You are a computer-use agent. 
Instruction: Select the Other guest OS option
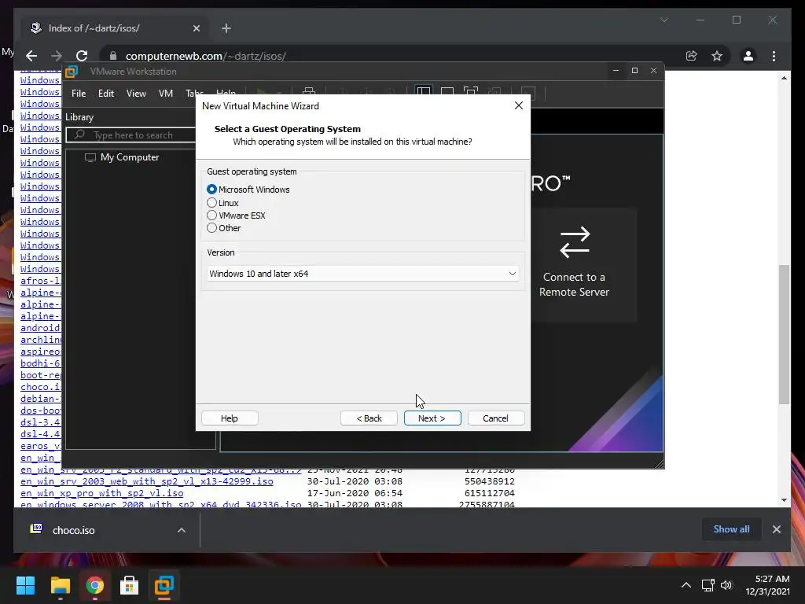pos(211,228)
